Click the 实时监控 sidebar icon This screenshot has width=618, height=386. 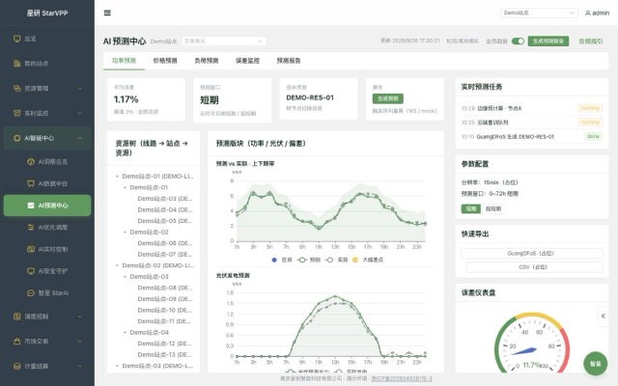(x=17, y=113)
